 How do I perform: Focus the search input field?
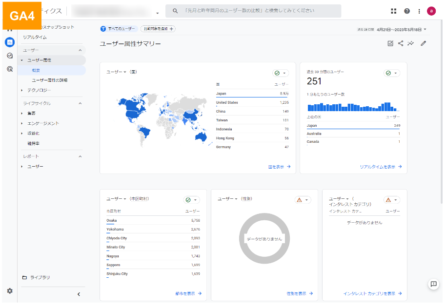pos(253,11)
